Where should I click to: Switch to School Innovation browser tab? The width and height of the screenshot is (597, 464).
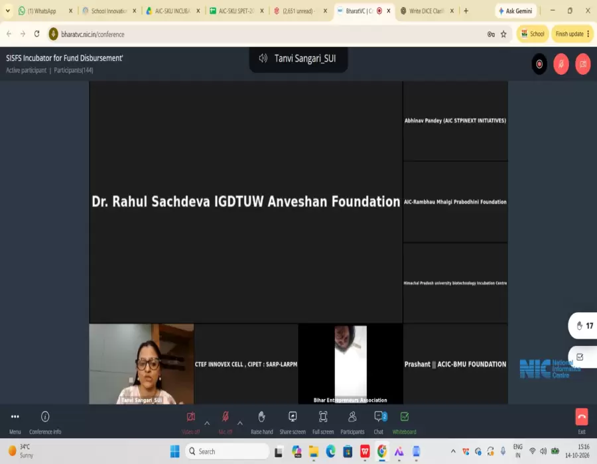point(109,11)
